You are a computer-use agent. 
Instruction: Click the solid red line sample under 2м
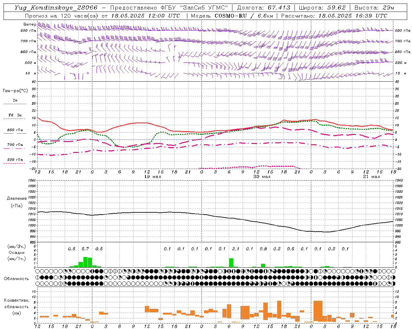15,104
